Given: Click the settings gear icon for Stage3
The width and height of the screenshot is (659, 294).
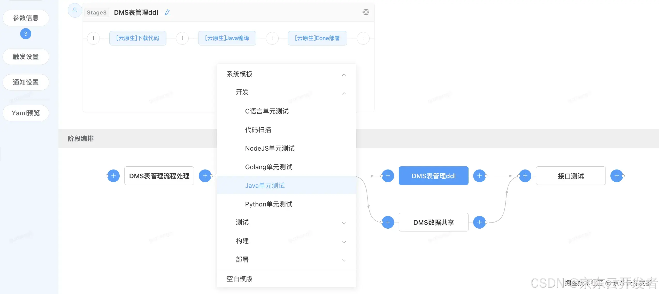Looking at the screenshot, I should click(365, 12).
